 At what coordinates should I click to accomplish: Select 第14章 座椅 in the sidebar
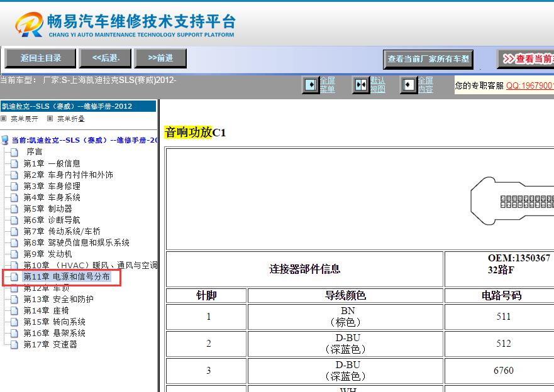tap(47, 310)
